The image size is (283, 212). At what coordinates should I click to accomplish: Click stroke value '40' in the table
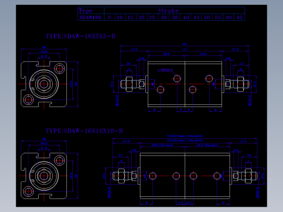click(186, 17)
